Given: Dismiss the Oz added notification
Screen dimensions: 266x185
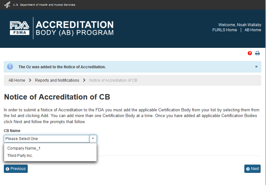Looking at the screenshot, I should (x=256, y=67).
